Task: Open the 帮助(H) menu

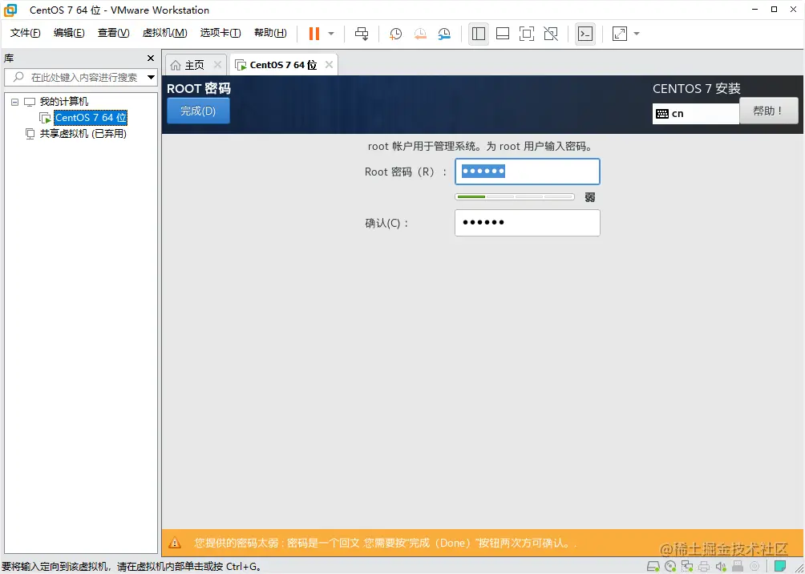Action: 270,33
